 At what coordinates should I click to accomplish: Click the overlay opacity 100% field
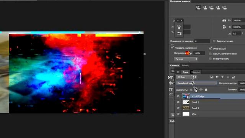click(199, 53)
